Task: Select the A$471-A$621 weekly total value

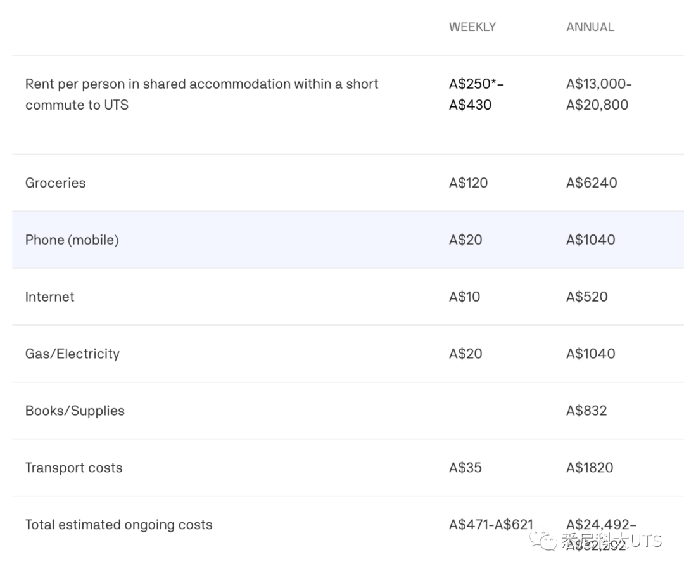Action: click(x=491, y=525)
